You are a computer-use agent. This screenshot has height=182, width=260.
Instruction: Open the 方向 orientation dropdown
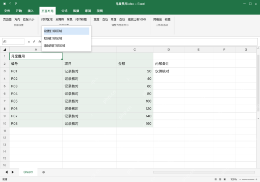click(x=17, y=20)
